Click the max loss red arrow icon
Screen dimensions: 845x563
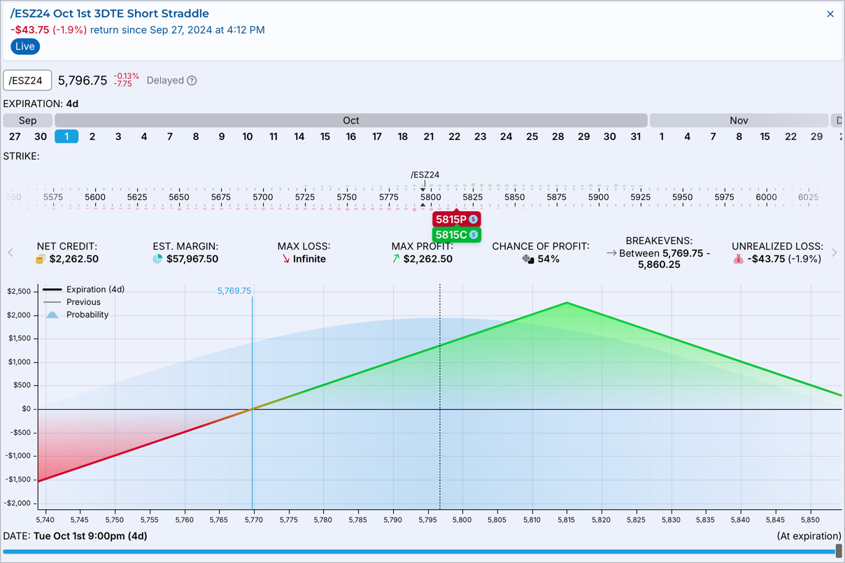(x=285, y=259)
